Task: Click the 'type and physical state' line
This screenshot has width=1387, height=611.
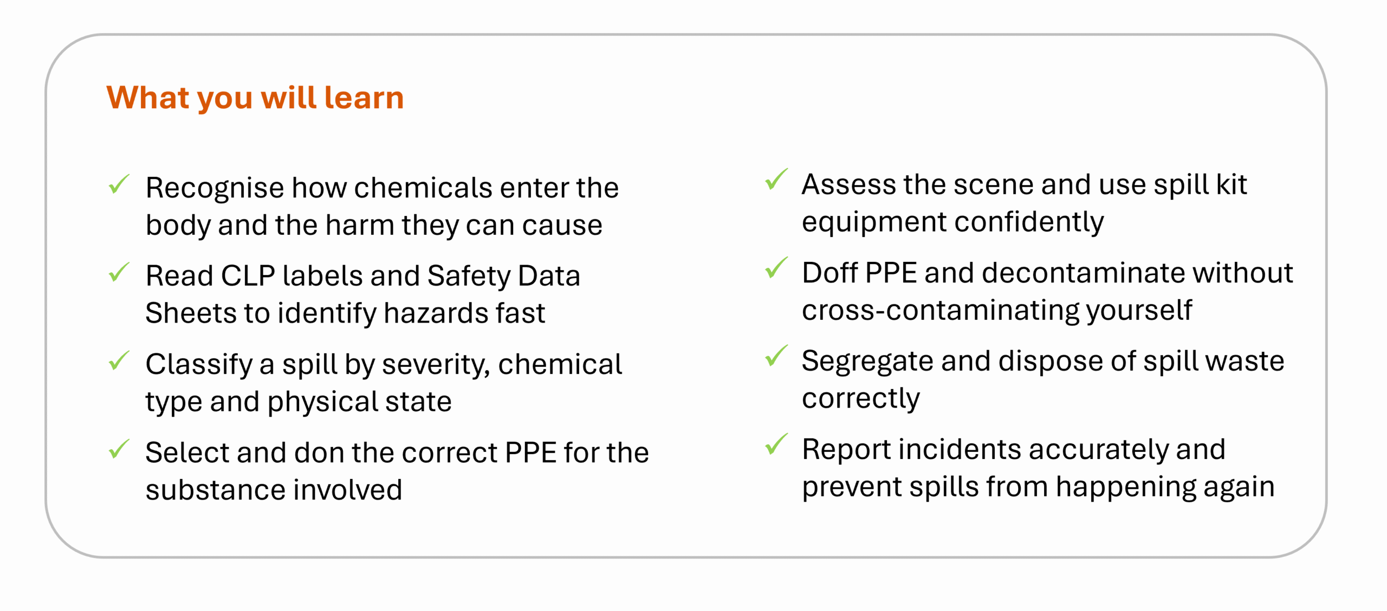Action: (x=299, y=402)
